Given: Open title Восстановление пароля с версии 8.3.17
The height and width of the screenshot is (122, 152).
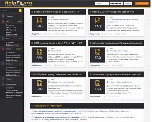Looking at the screenshot, I should [56, 12].
